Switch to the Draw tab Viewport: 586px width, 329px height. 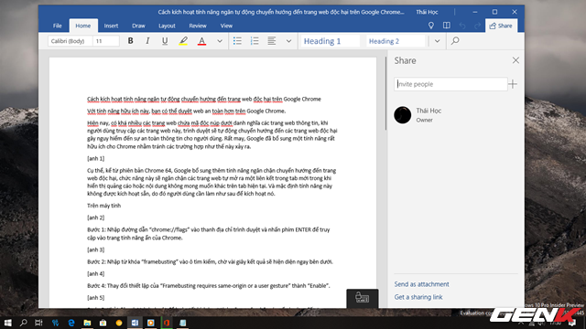(138, 26)
